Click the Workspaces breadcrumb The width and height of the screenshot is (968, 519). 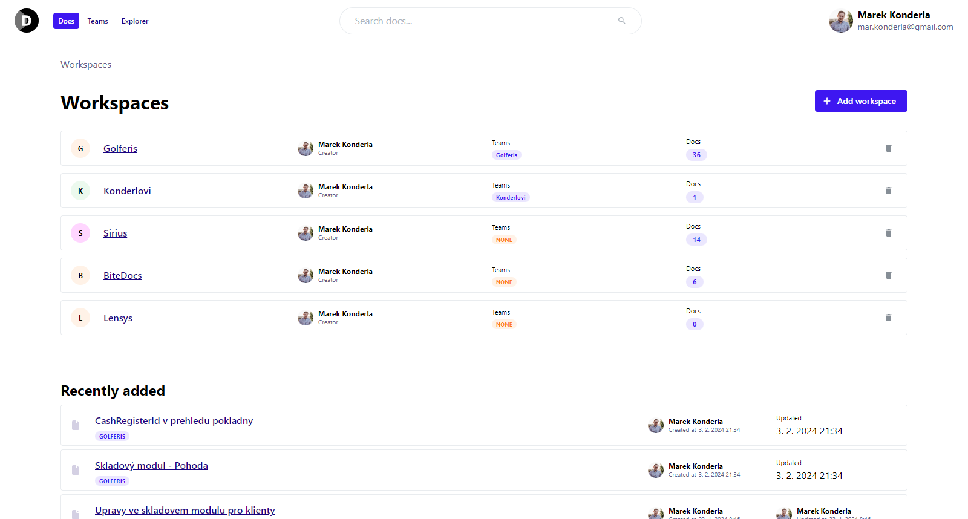pos(86,65)
